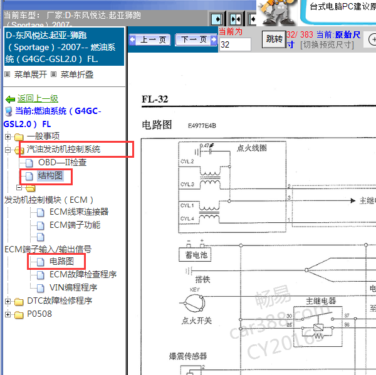Collapse the 发动机控制模块（ECM）subfolder
This screenshot has width=376, height=375.
19,187
